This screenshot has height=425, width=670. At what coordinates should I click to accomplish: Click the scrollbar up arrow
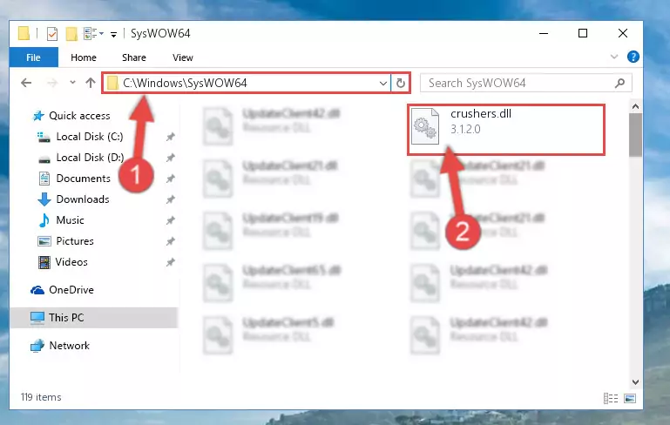[x=635, y=106]
